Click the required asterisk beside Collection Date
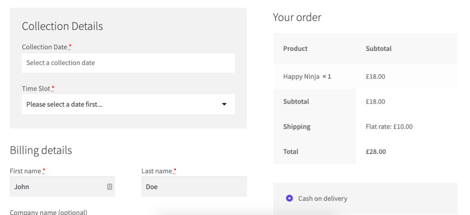Screen dimensions: 470x215 70,47
